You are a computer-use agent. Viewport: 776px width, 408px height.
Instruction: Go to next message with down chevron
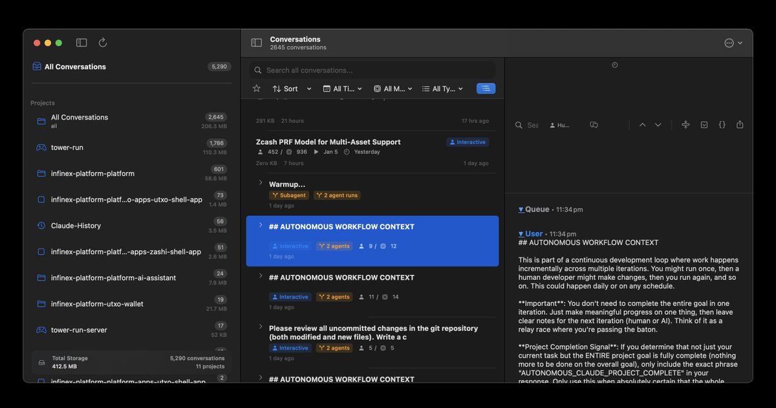point(658,125)
